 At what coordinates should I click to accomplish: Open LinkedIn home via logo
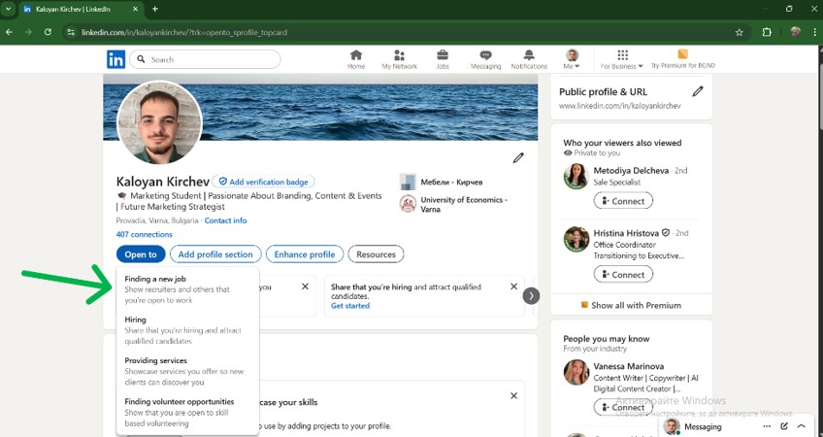click(x=116, y=59)
